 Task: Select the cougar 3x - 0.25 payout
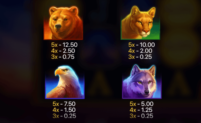140,57
